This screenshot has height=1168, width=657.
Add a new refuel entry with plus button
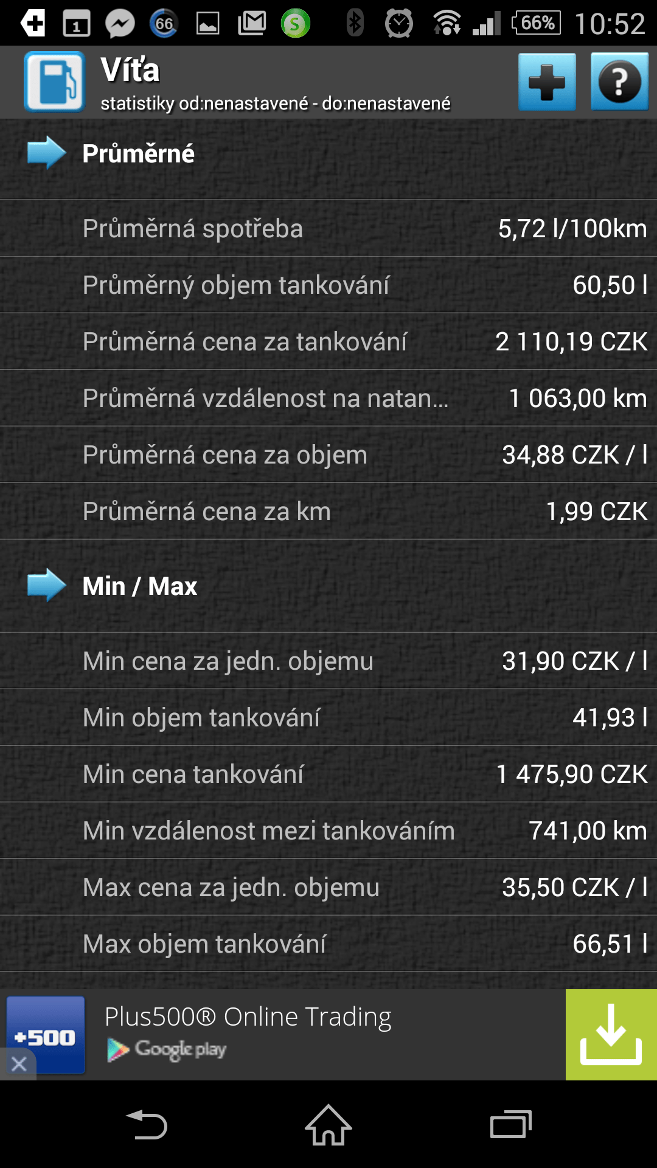pyautogui.click(x=547, y=82)
